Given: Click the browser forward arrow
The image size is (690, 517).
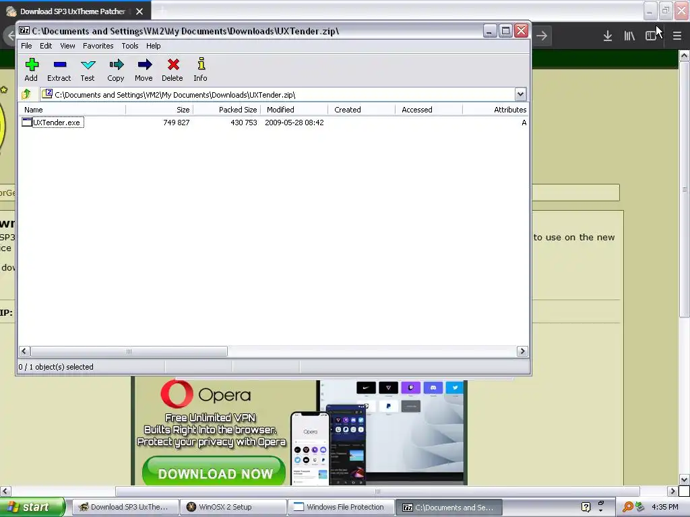Looking at the screenshot, I should tap(542, 36).
